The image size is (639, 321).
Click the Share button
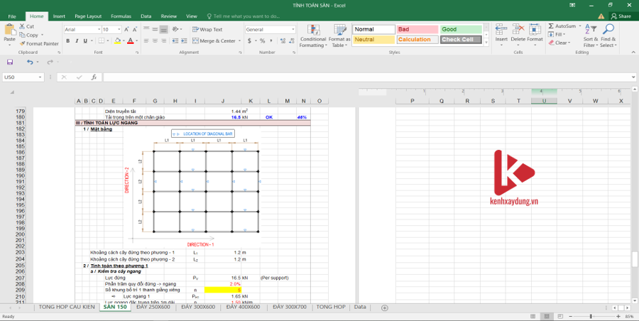point(621,16)
